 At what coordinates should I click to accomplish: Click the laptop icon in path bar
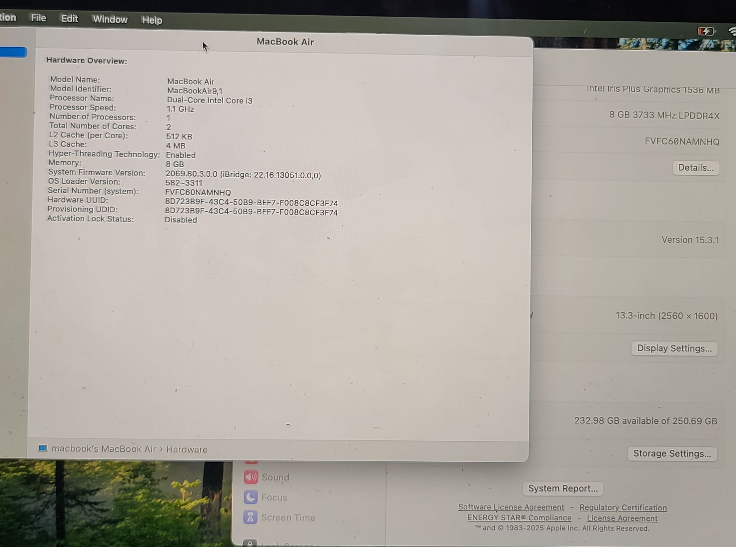click(x=43, y=448)
